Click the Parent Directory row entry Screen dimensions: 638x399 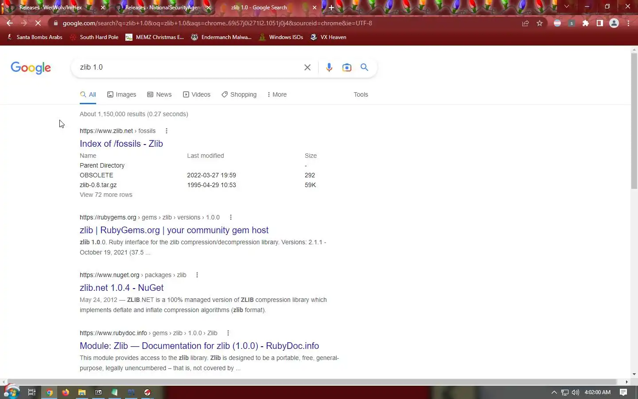tap(102, 165)
